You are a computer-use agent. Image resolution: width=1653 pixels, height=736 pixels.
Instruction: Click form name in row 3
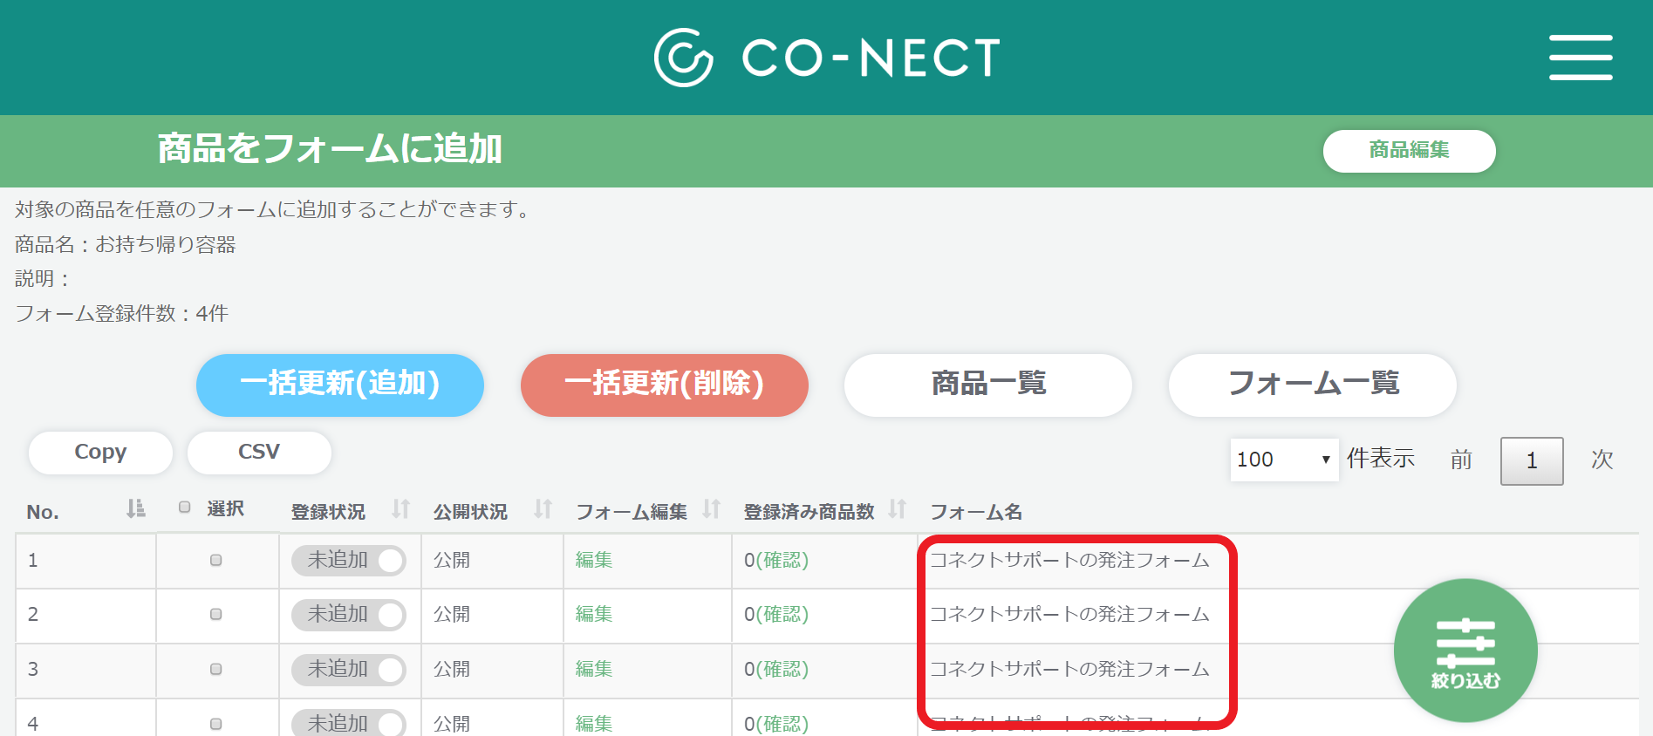(1069, 669)
